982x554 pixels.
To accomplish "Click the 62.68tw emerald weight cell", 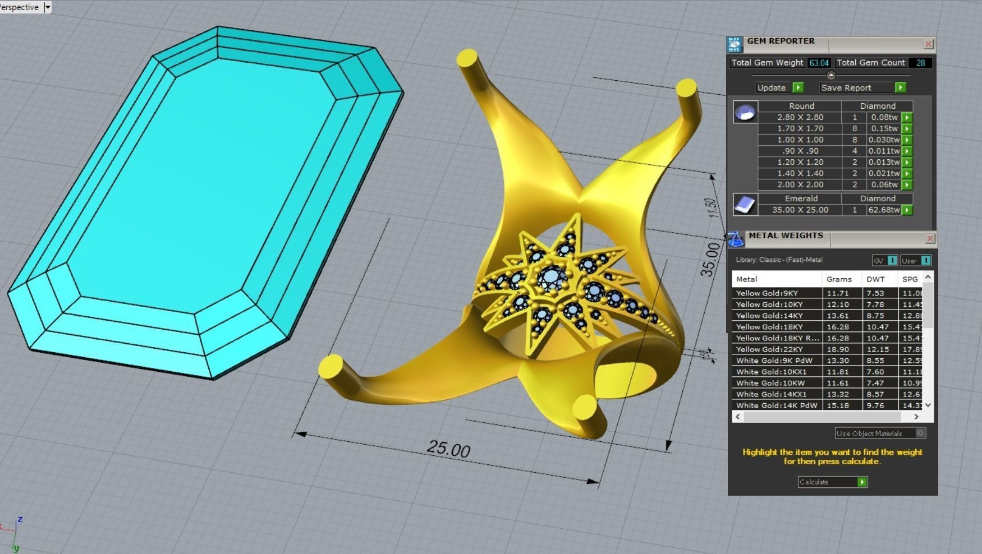I will (884, 210).
